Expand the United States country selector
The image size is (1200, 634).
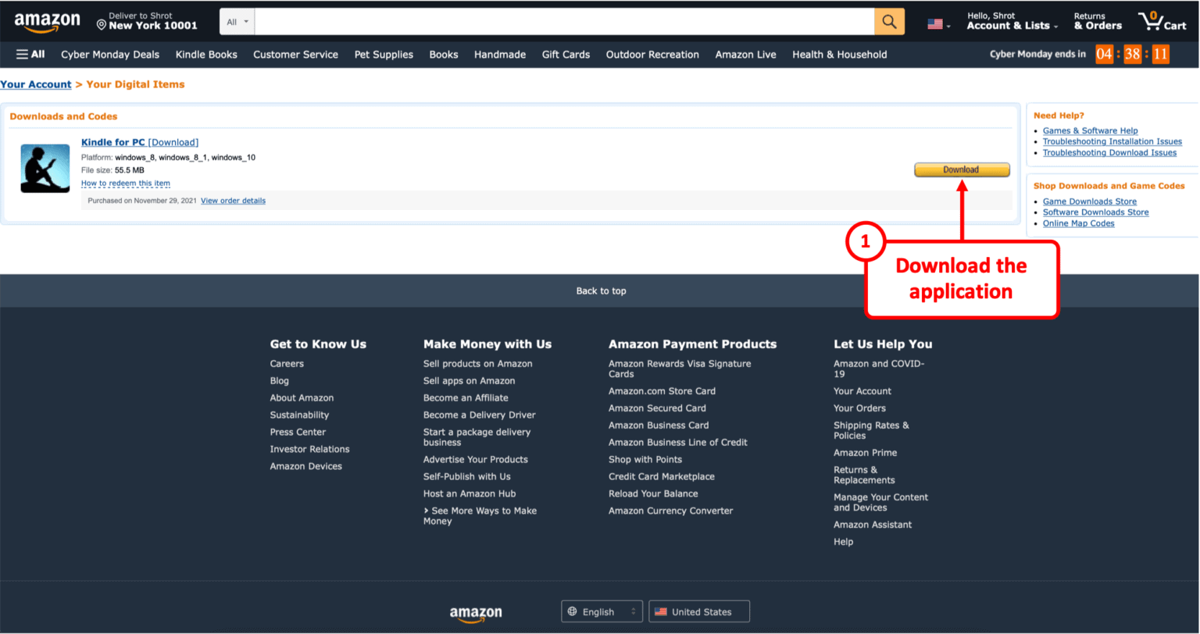pos(698,611)
